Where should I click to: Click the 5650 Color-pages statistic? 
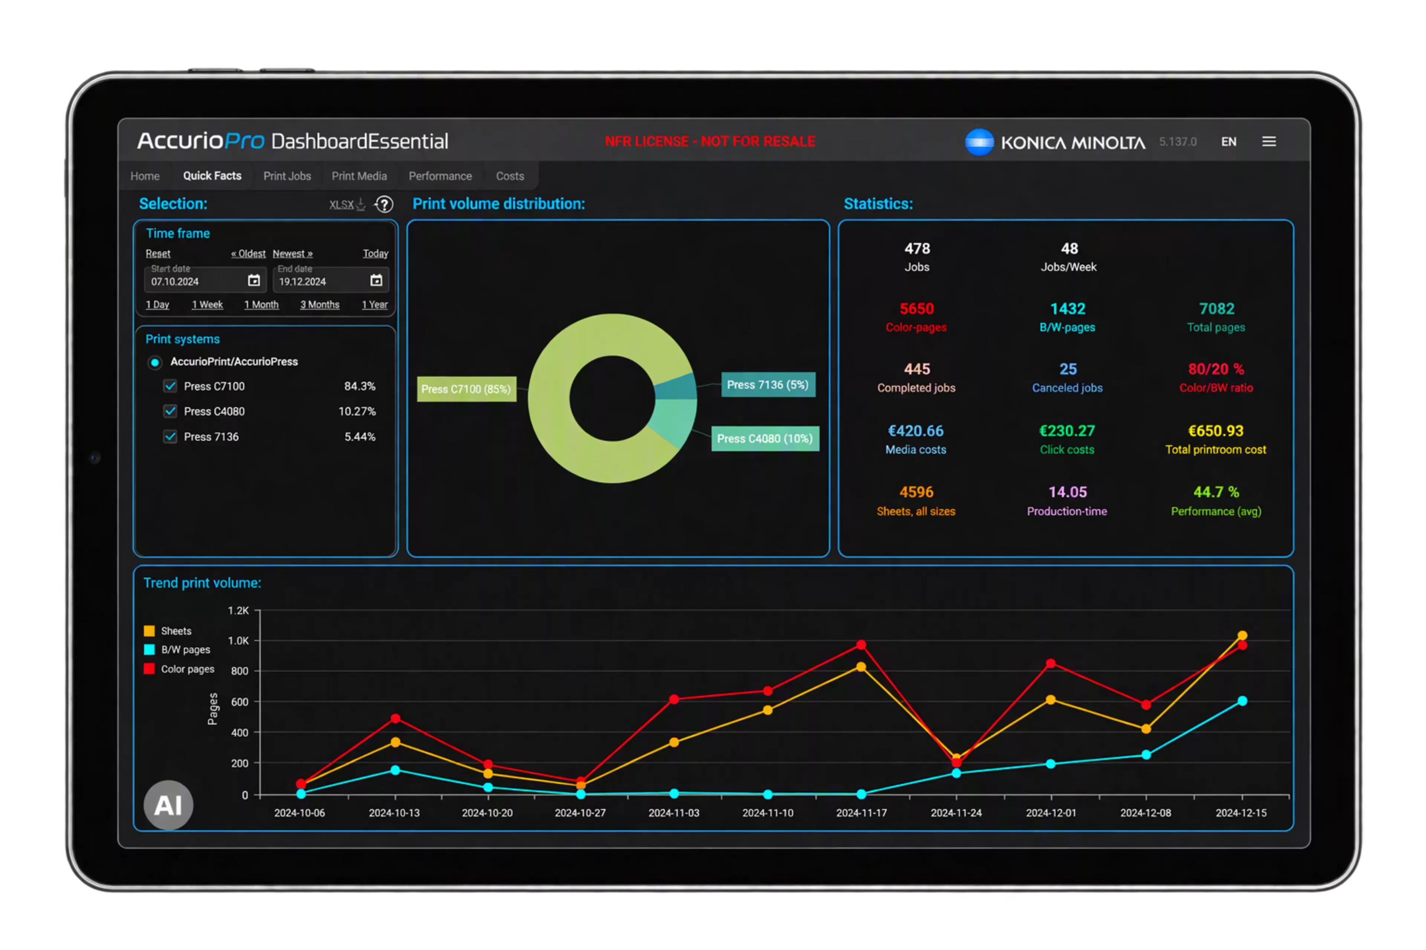point(916,318)
